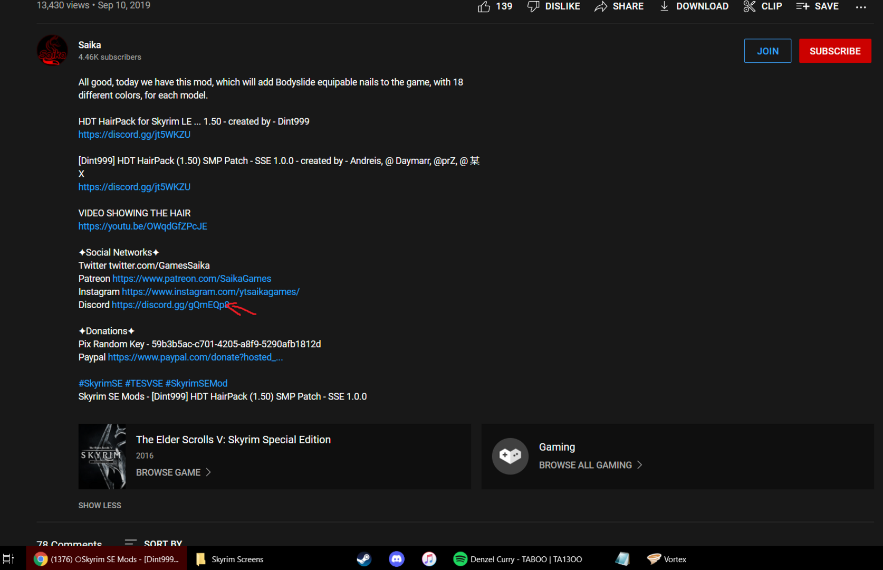The image size is (883, 570).
Task: Open the Patreon SaikaGames link
Action: point(192,278)
